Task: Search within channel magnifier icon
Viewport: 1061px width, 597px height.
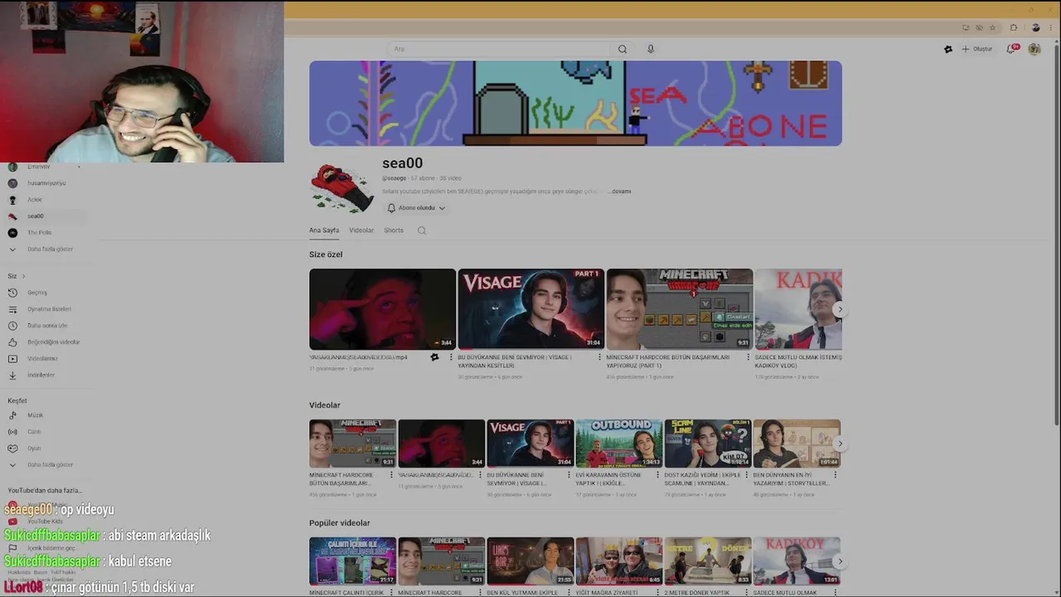Action: pyautogui.click(x=421, y=231)
